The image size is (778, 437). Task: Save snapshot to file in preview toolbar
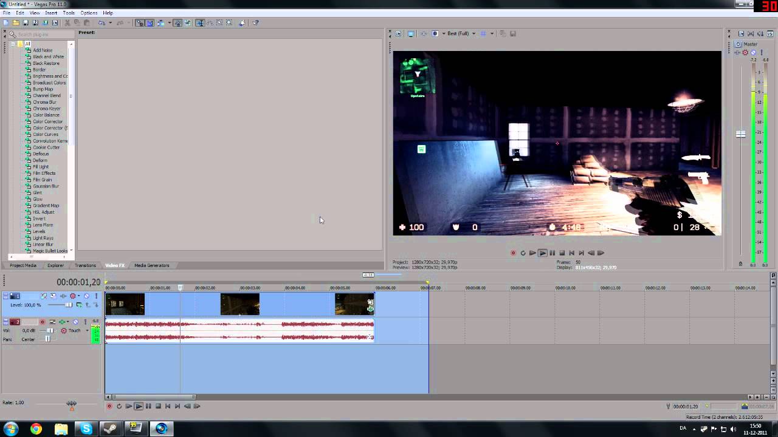[513, 33]
